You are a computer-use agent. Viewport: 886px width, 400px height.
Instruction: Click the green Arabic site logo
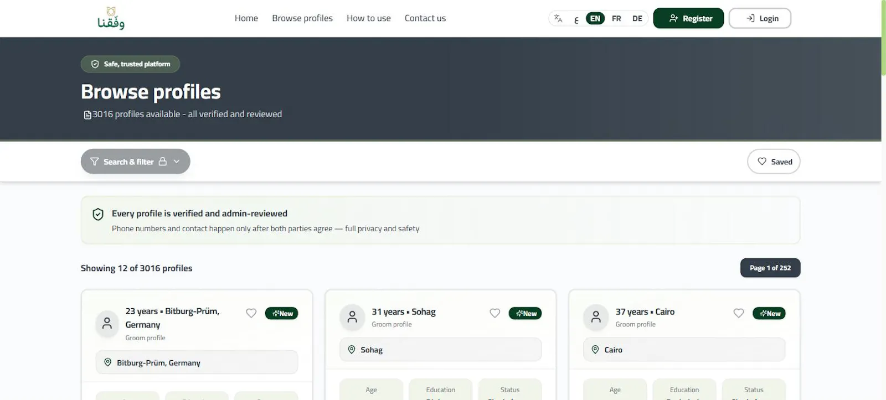[x=111, y=18]
